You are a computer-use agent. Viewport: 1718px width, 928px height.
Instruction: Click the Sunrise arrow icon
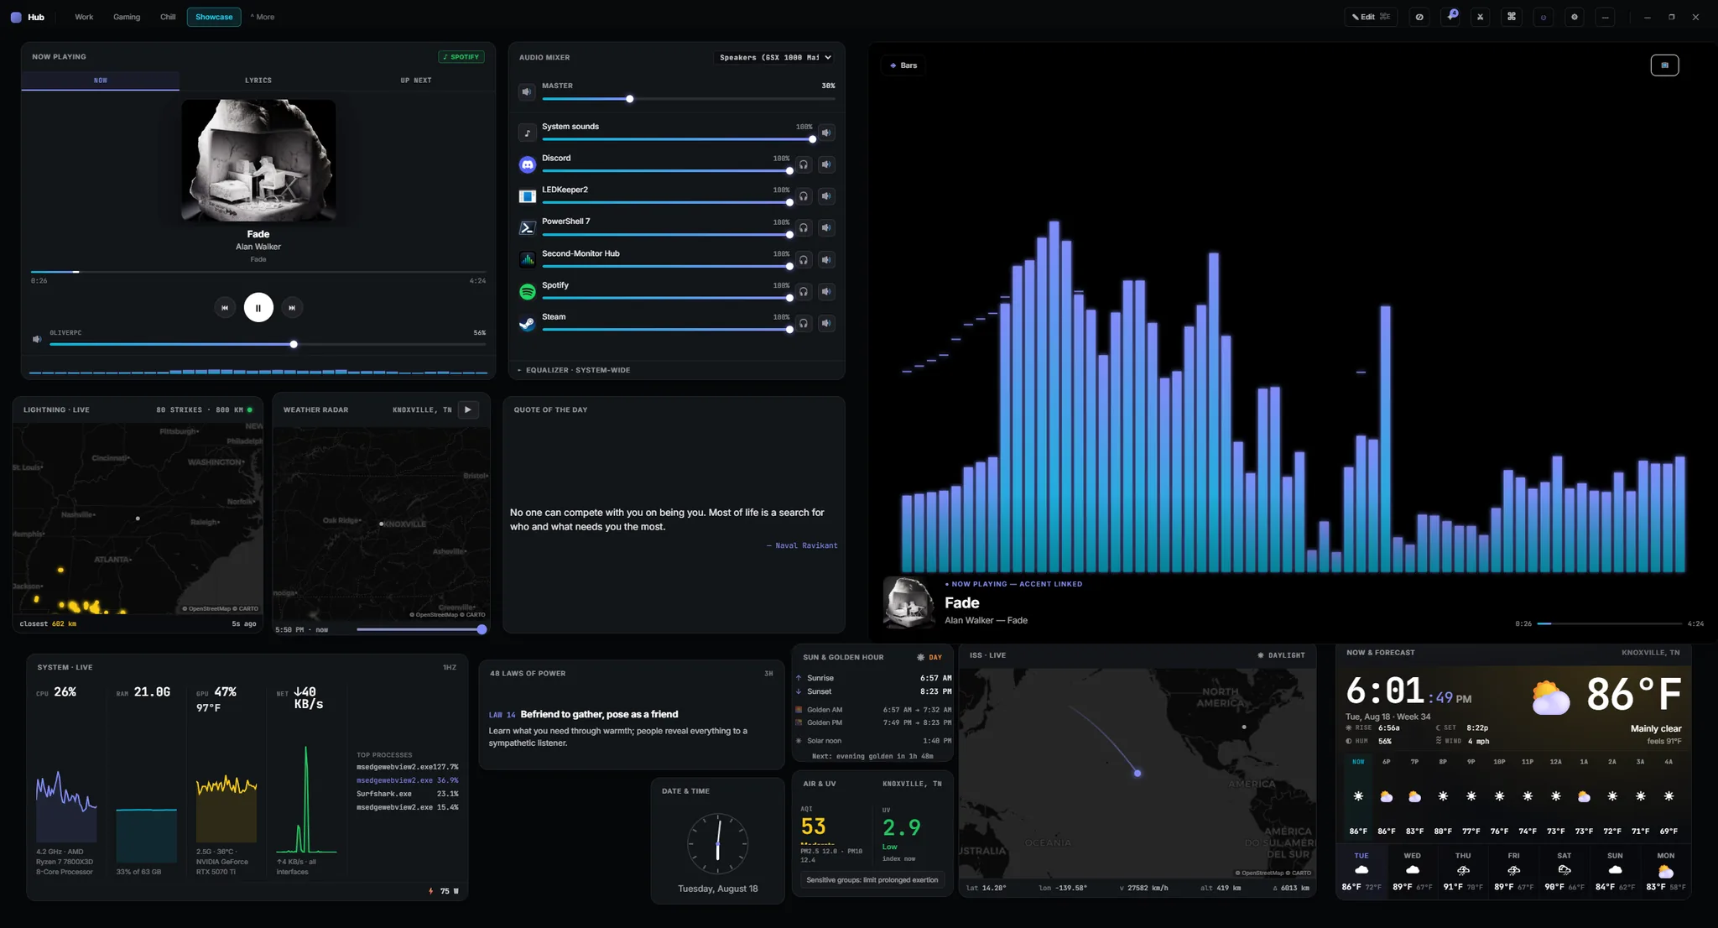tap(799, 678)
